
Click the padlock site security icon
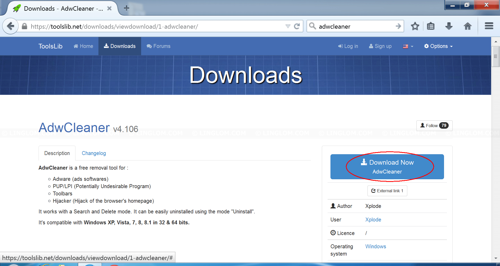click(x=24, y=26)
